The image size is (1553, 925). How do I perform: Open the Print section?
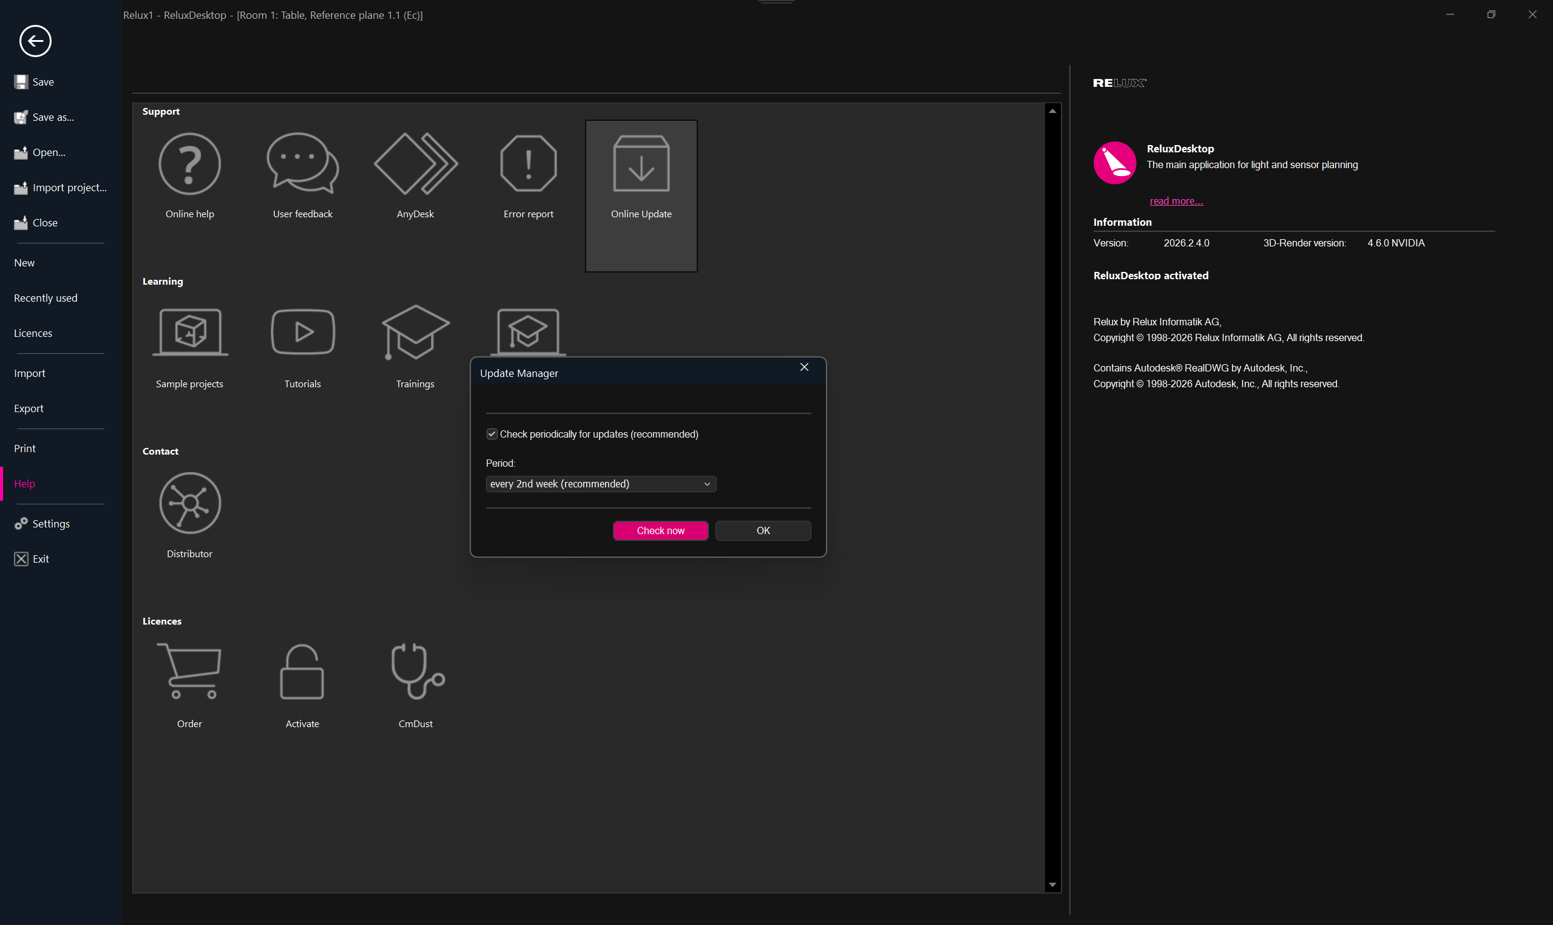(25, 448)
